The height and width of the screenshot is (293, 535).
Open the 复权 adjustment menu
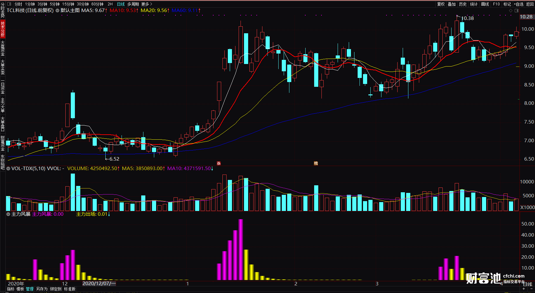click(441, 4)
